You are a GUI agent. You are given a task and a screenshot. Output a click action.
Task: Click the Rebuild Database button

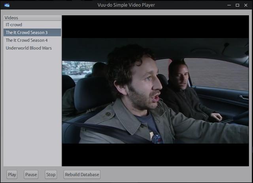[82, 174]
